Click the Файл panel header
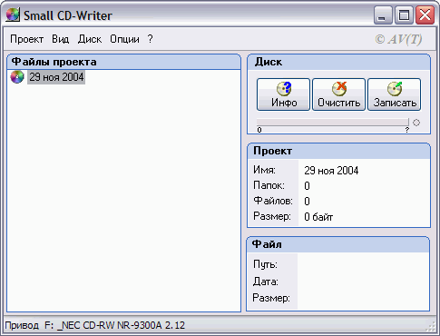The height and width of the screenshot is (336, 440). coord(338,244)
